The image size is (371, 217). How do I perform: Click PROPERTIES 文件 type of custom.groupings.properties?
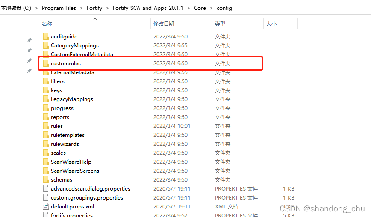[x=236, y=198]
